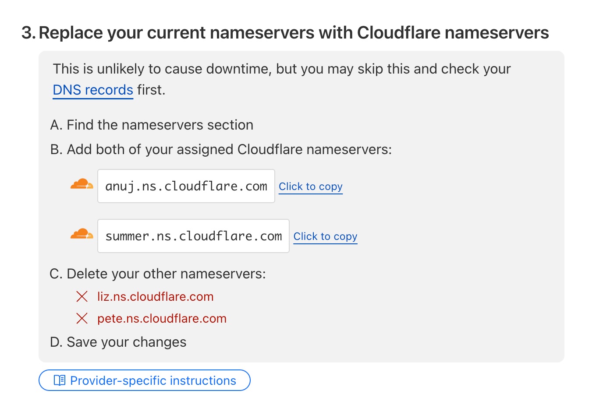Screen dimensions: 603x415
Task: Click 'C. Delete your other nameservers'
Action: click(x=158, y=274)
